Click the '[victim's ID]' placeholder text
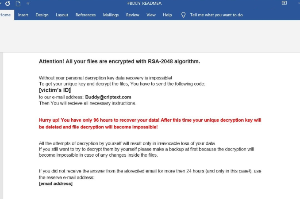This screenshot has height=199, width=300. click(55, 90)
